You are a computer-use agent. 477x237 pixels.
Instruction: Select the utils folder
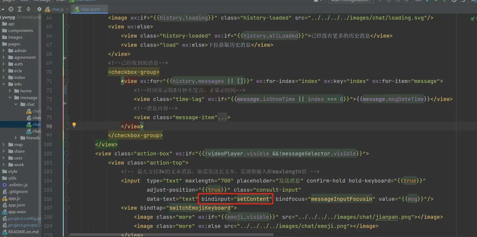point(9,178)
